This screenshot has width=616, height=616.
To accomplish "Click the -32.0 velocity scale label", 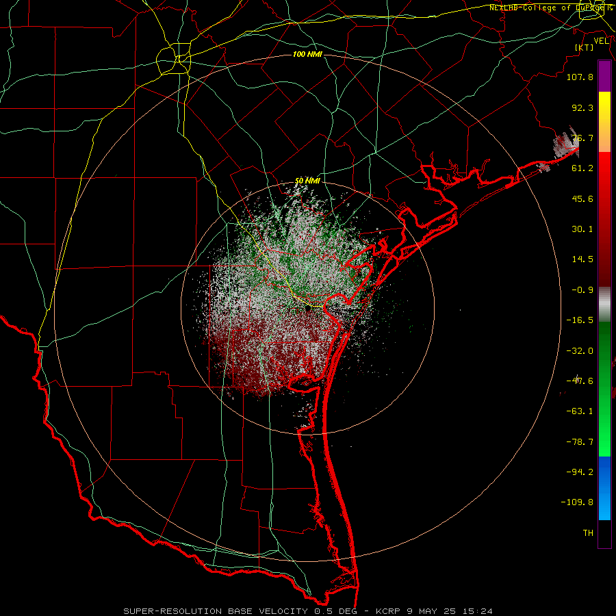I will pyautogui.click(x=580, y=351).
